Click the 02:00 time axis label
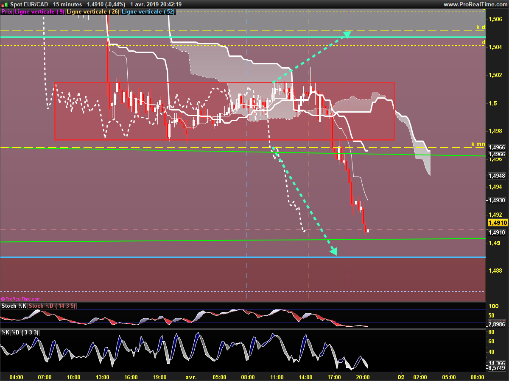Screen dimensions: 509x381 (420, 376)
